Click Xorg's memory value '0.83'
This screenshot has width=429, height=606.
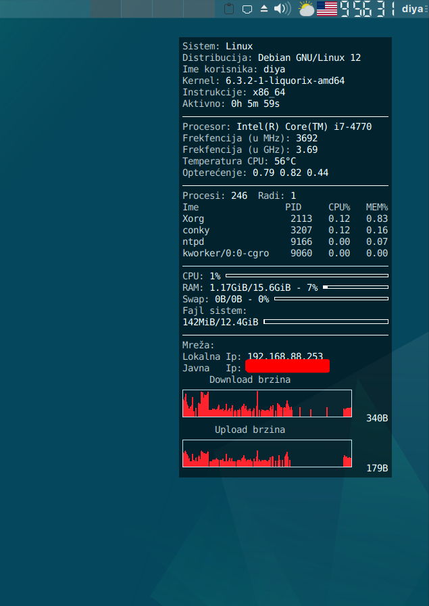point(377,218)
